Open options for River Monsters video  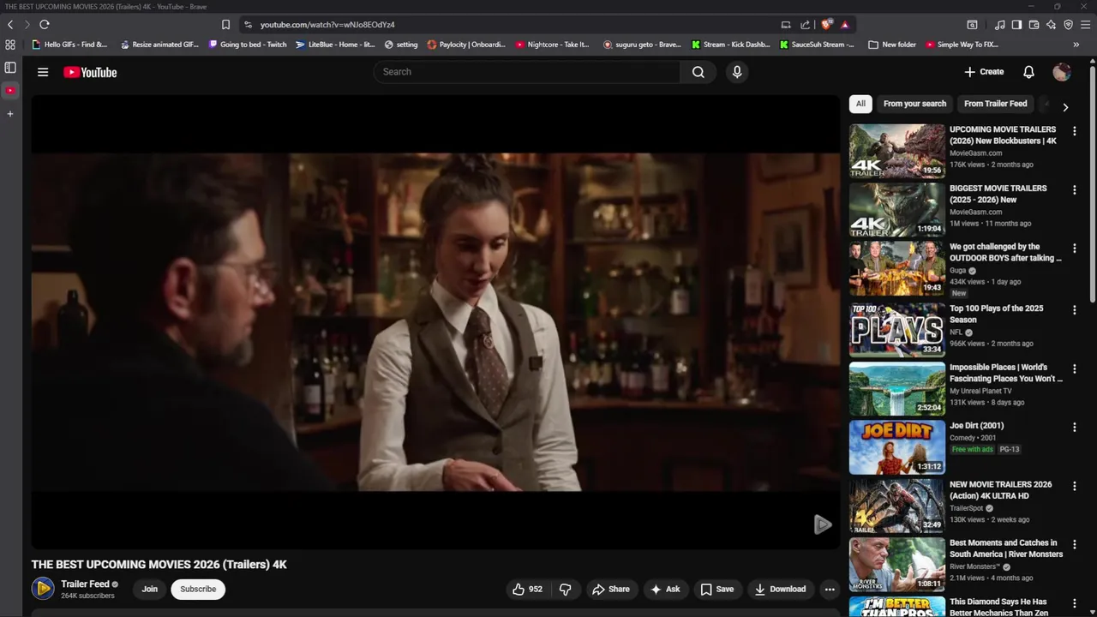point(1074,545)
